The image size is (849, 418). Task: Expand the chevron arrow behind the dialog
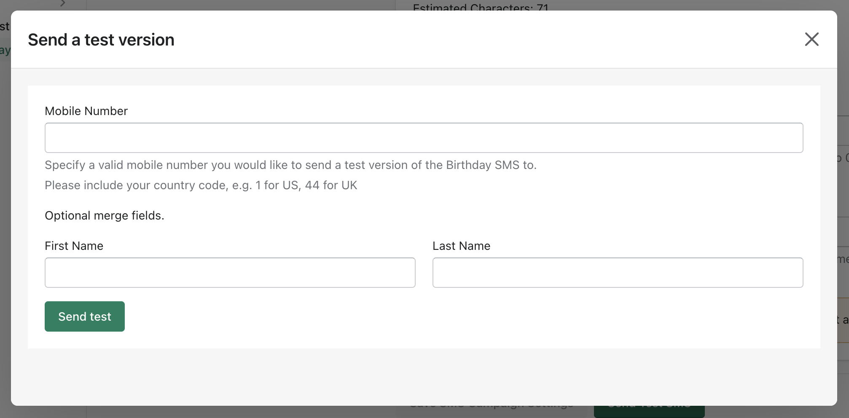click(x=63, y=3)
